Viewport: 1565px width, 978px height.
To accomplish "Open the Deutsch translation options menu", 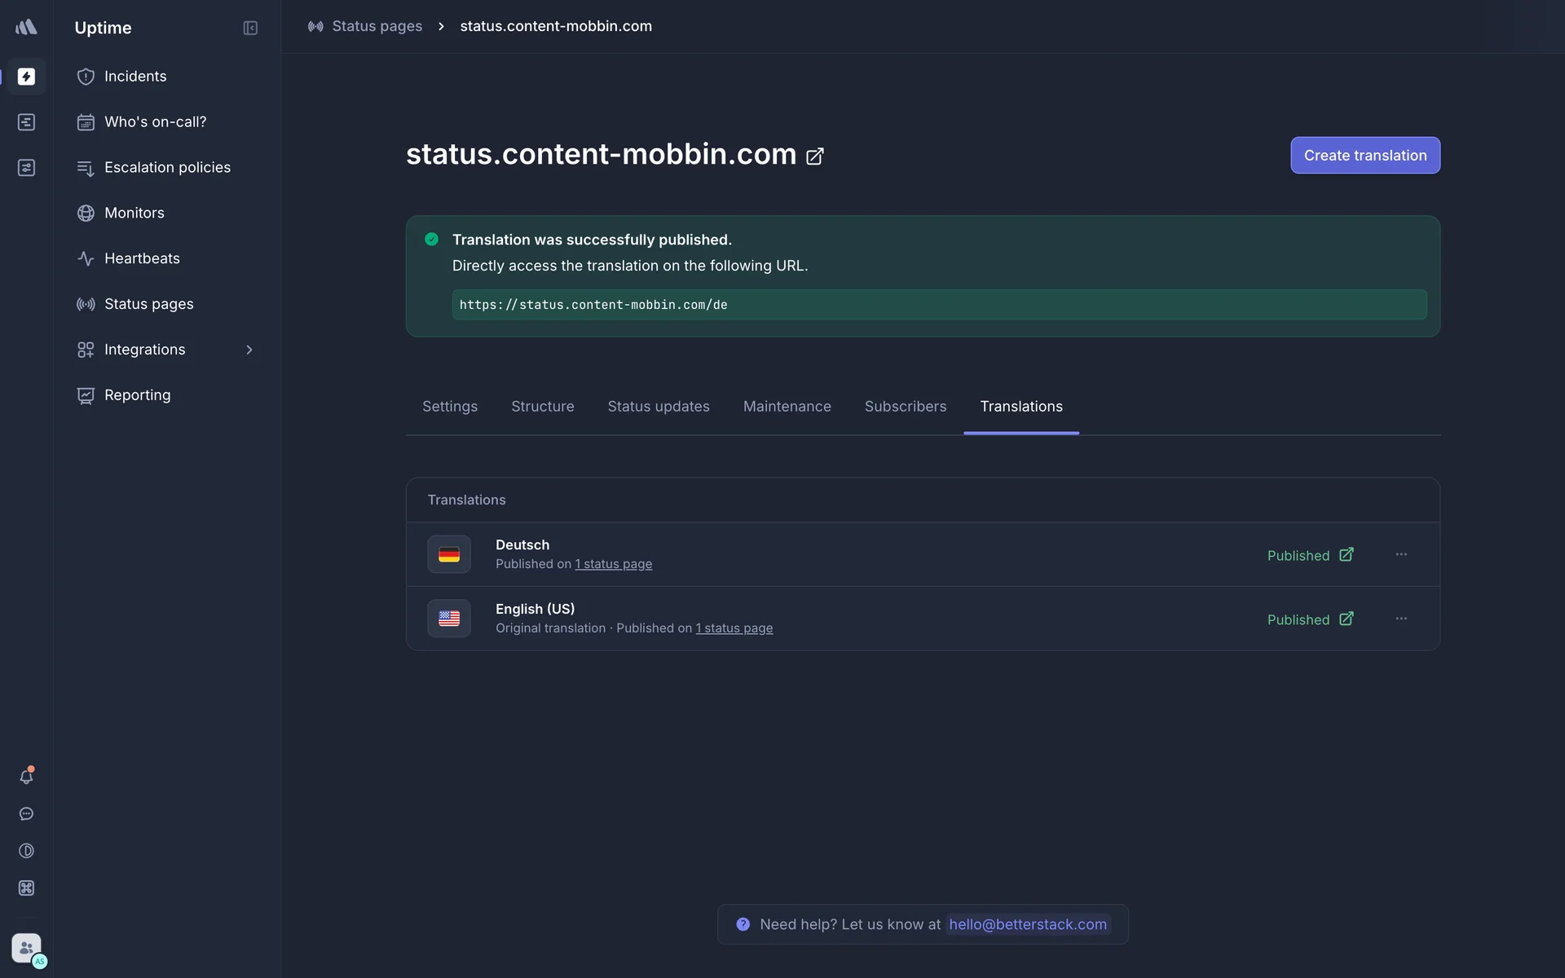I will [x=1400, y=555].
